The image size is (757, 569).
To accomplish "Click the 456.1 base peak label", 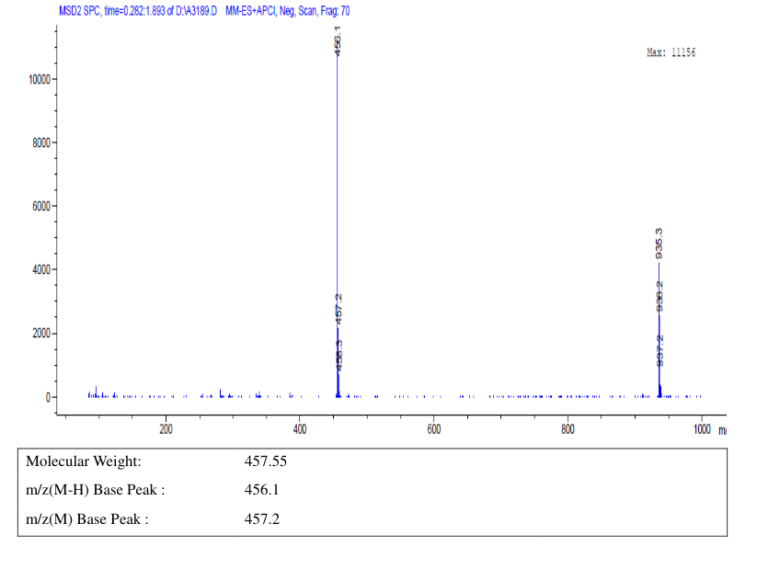I will pos(338,41).
